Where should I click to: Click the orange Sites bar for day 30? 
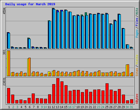128,70
